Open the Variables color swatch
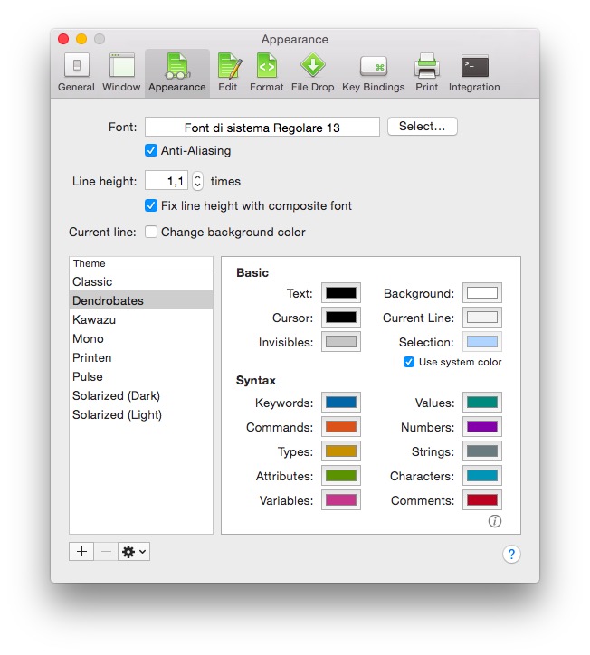590x655 pixels. coord(341,500)
